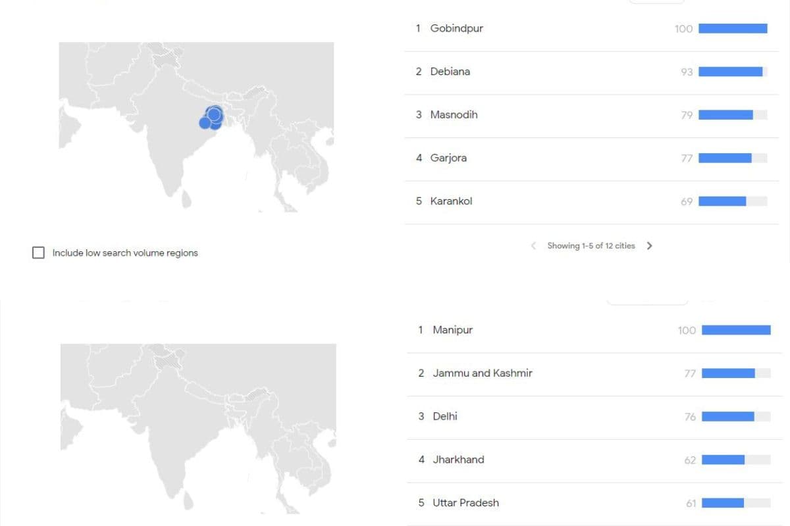Click Jharkhand's score bar of 62
This screenshot has width=790, height=526.
click(x=723, y=460)
